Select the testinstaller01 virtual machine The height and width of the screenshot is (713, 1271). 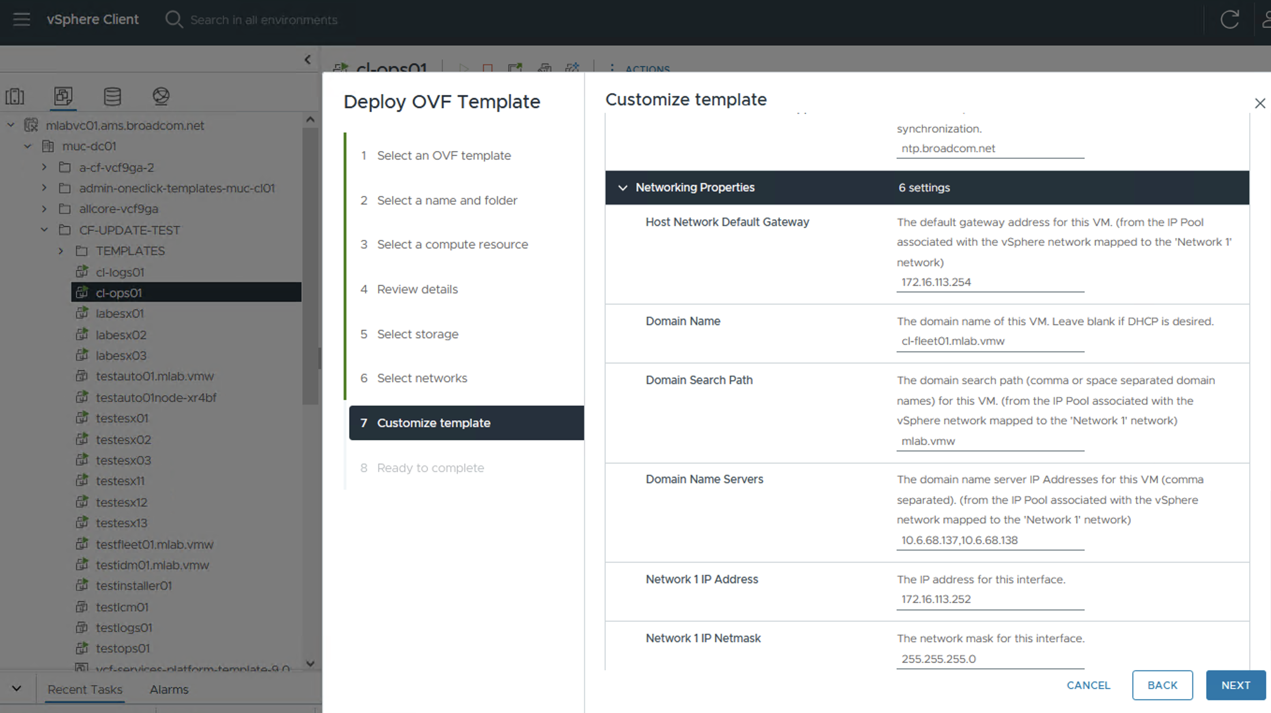click(133, 586)
